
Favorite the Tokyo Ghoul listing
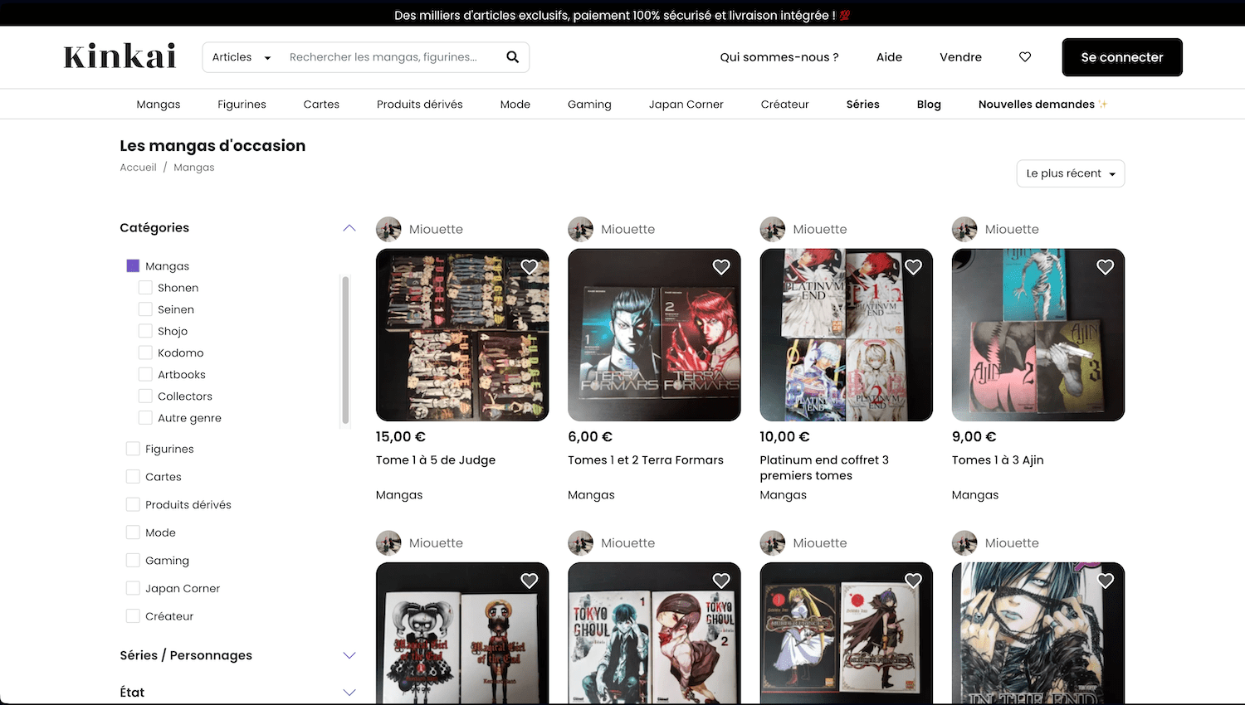[721, 581]
